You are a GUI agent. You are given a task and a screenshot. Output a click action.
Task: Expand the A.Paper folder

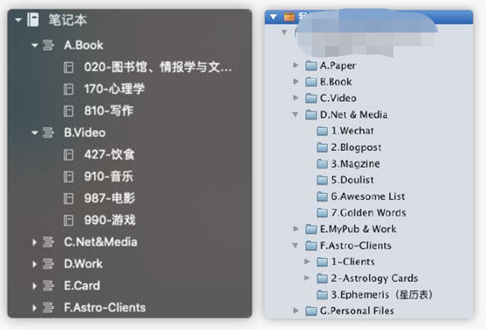[295, 65]
